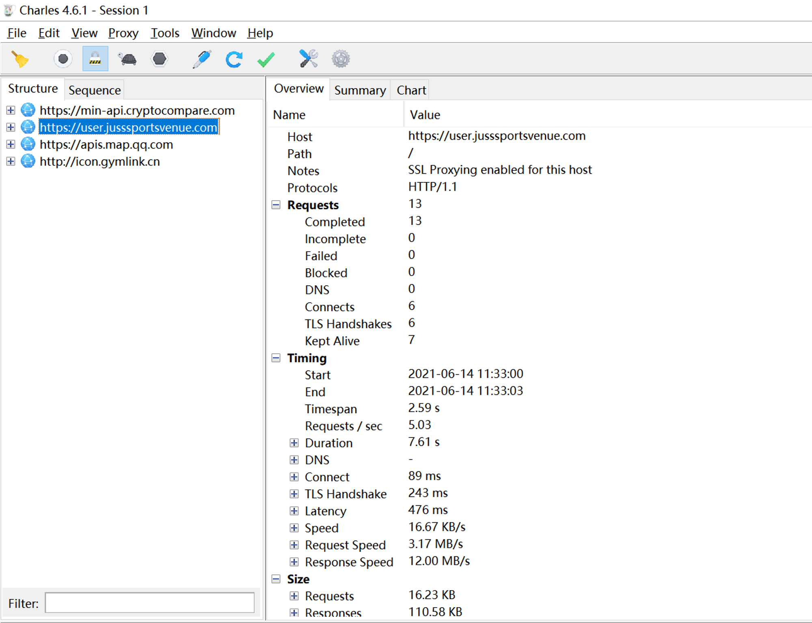The width and height of the screenshot is (812, 623).
Task: Open the Edit menu
Action: click(x=49, y=33)
